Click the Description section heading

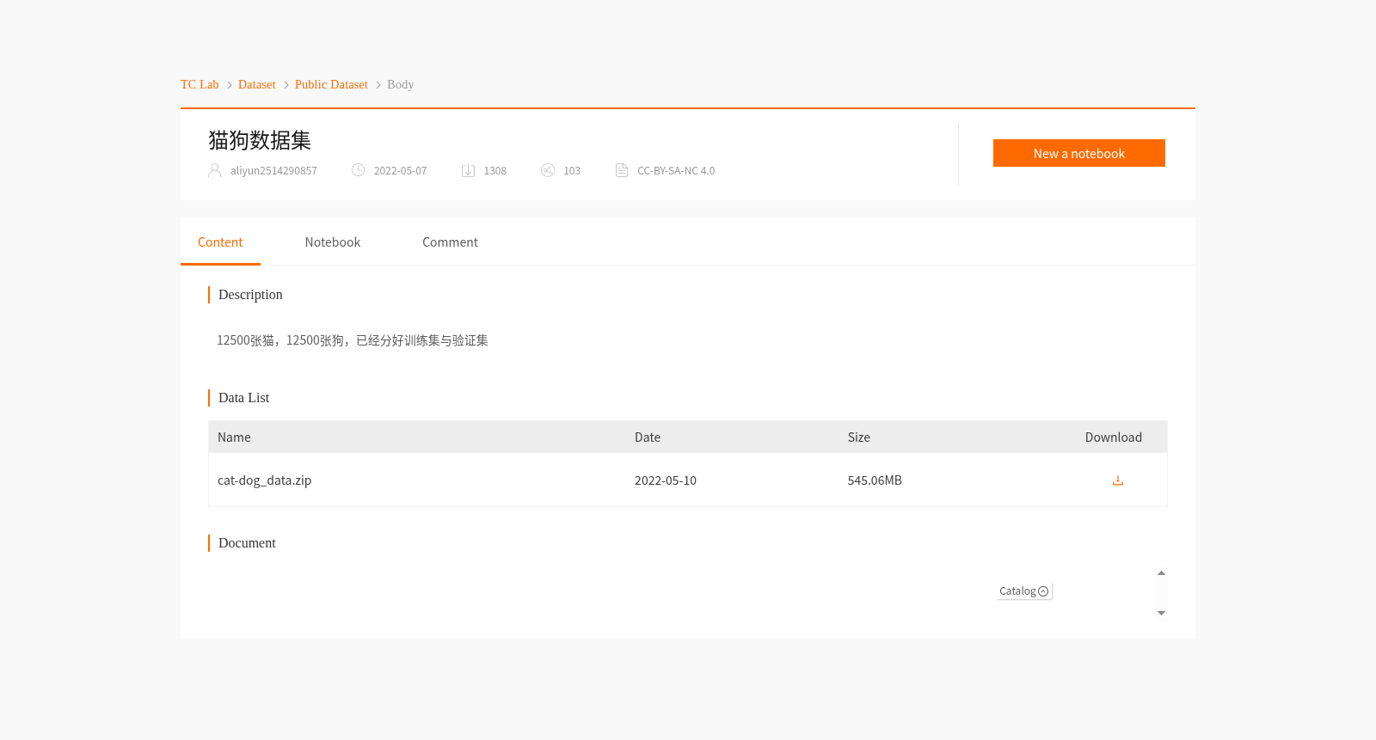click(x=250, y=295)
